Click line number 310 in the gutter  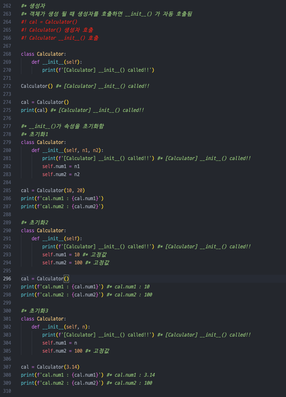tap(7, 391)
